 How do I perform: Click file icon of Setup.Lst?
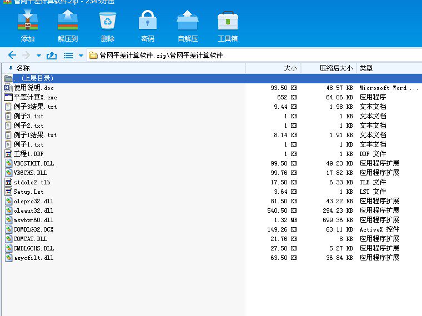(8, 192)
